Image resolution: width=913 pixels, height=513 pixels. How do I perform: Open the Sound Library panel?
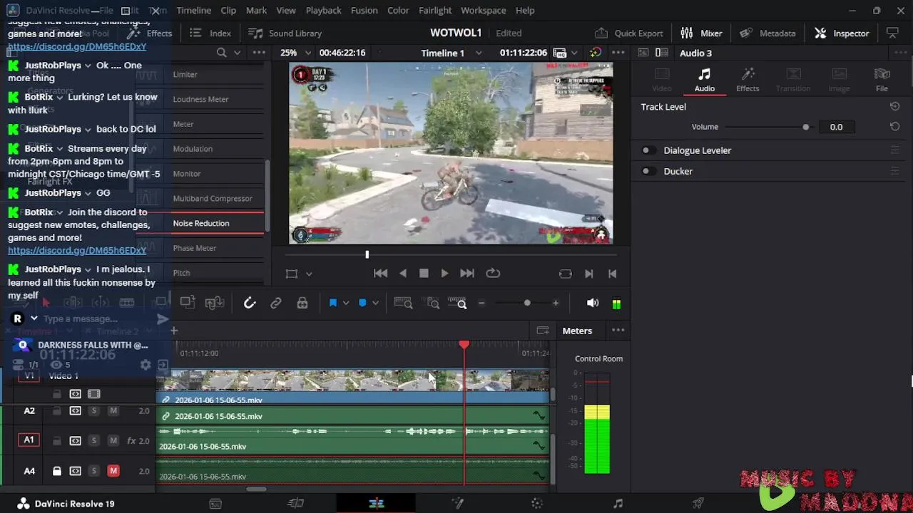point(285,33)
